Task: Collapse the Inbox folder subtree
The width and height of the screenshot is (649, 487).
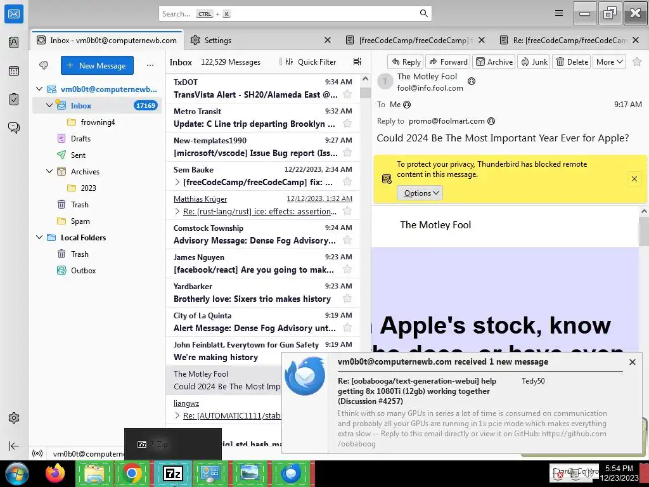Action: (49, 105)
